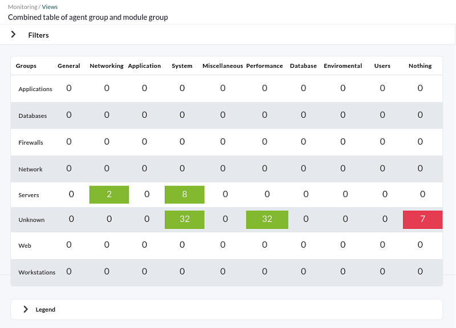Select the Servers group row label
Screen dimensions: 456x328
tap(28, 195)
